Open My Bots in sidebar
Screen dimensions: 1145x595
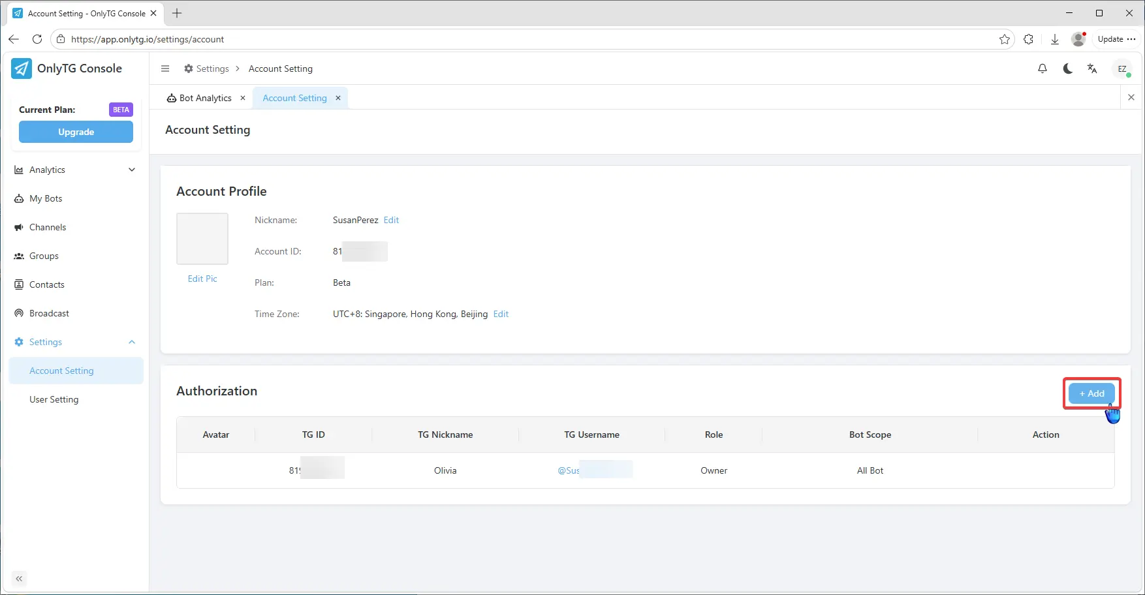pyautogui.click(x=46, y=198)
